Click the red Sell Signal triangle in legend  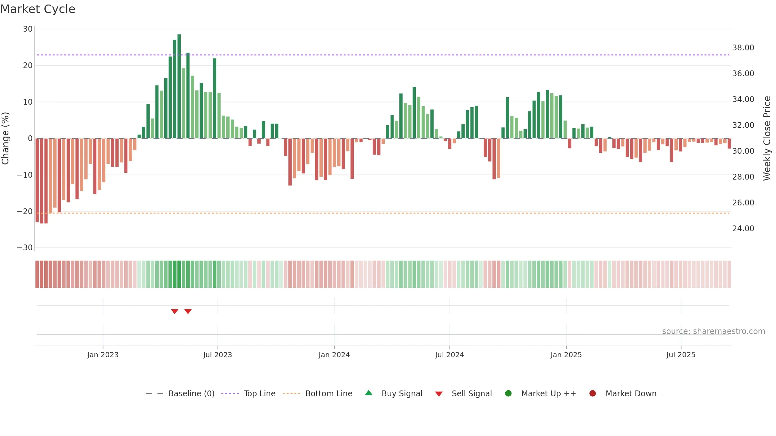pos(439,394)
